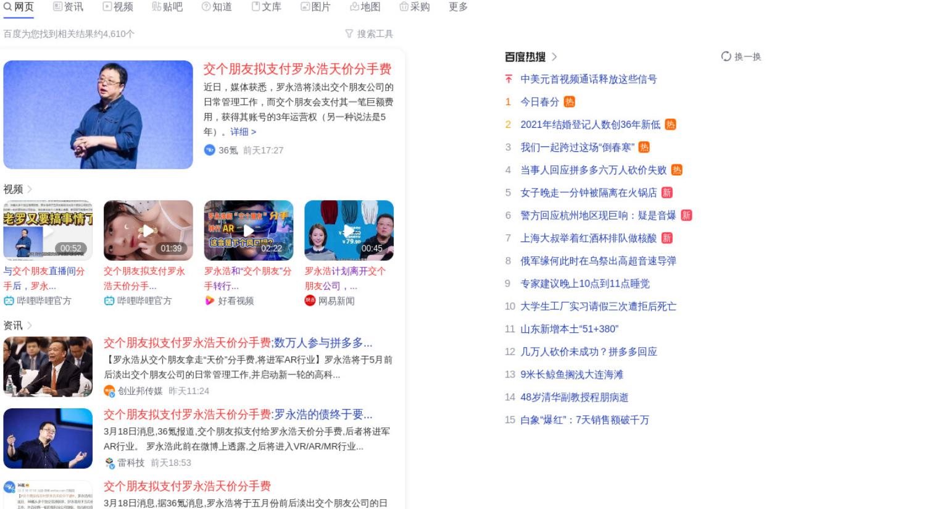Open hot search 48岁清华副教授程朋病逝

click(x=575, y=398)
